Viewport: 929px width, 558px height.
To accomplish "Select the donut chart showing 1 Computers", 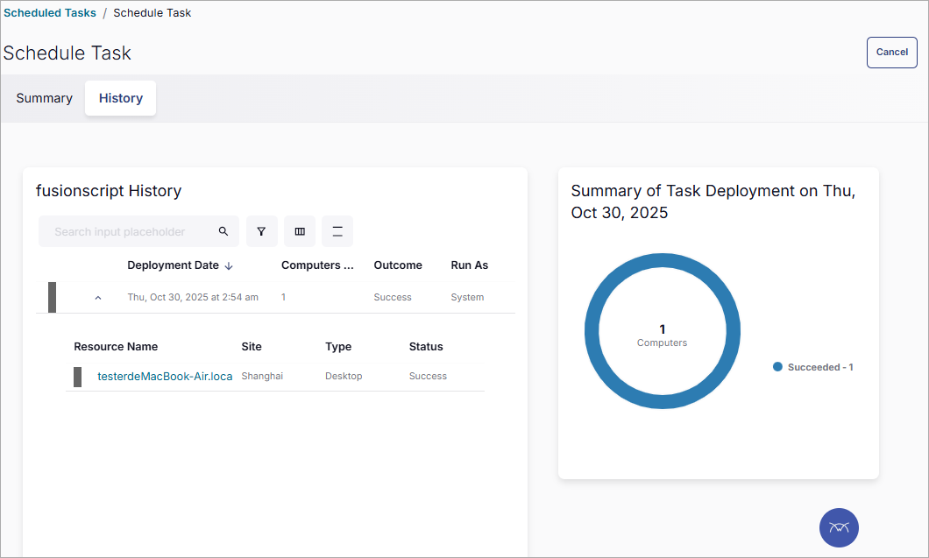I will [662, 331].
